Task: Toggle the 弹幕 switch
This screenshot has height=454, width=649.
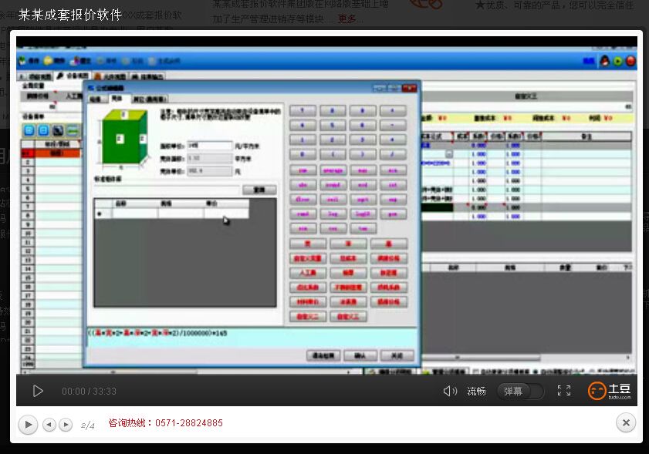Action: click(519, 391)
